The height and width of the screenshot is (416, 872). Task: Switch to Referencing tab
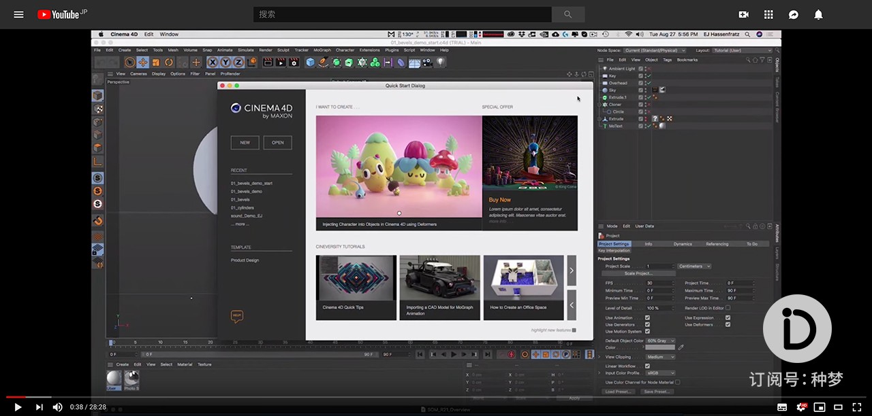[717, 243]
